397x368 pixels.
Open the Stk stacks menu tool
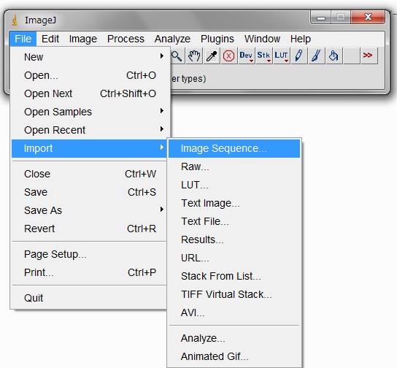[264, 55]
